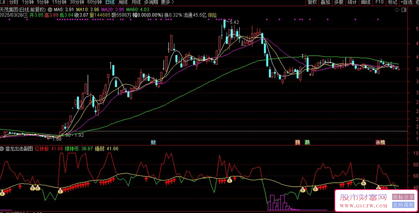Switch to the 15分钟 period tab

coord(59,3)
